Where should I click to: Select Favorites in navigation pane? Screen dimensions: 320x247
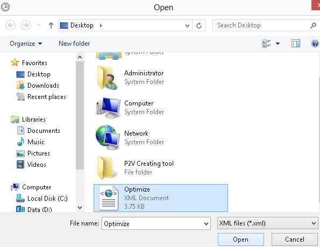pyautogui.click(x=34, y=62)
